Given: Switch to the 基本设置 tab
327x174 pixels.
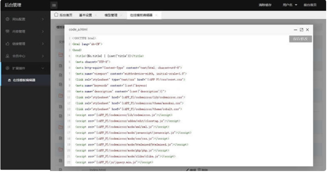Looking at the screenshot, I should coord(85,15).
